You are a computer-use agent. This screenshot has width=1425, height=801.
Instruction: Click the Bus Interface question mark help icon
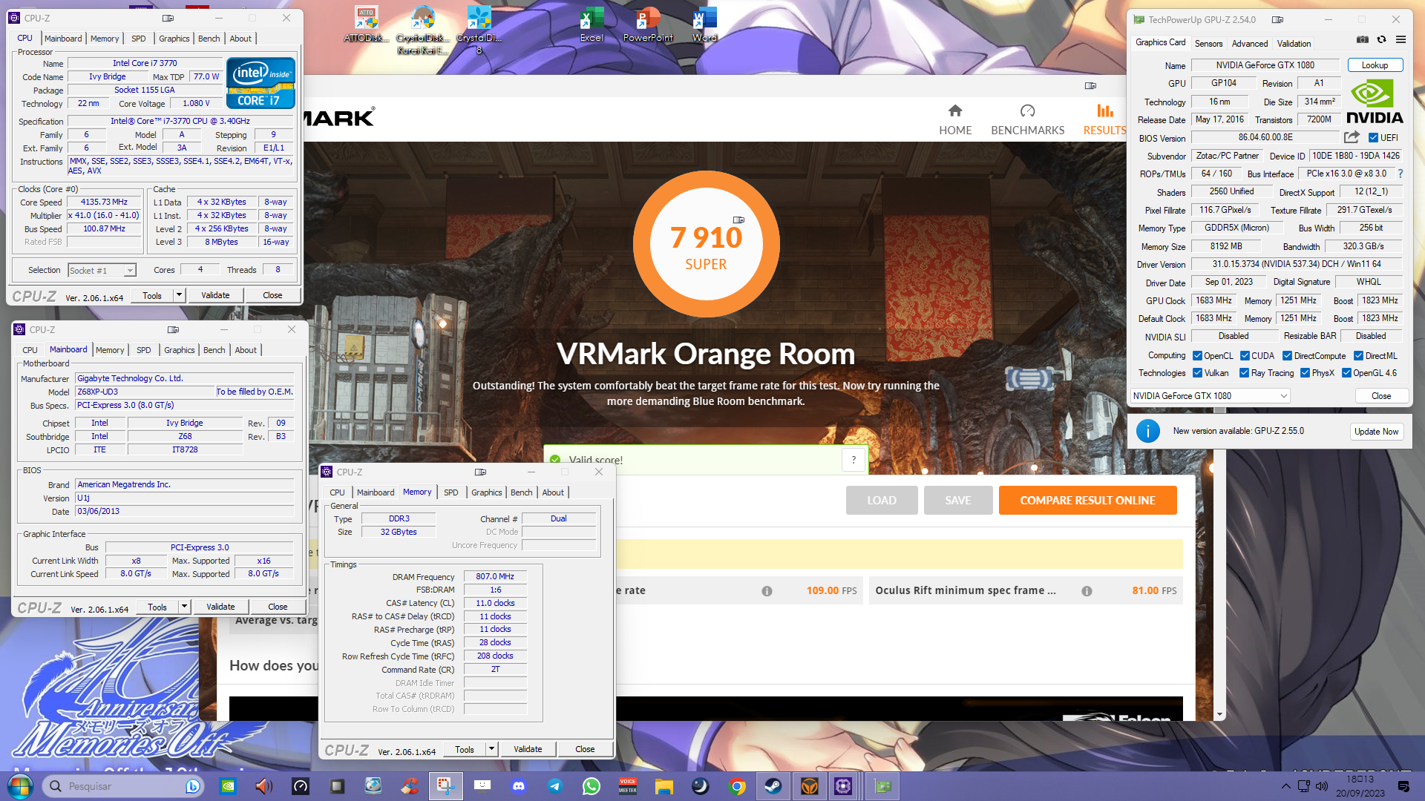(x=1401, y=174)
